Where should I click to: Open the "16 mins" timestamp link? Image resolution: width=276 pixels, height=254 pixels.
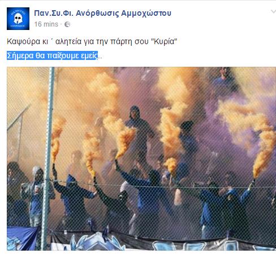46,24
